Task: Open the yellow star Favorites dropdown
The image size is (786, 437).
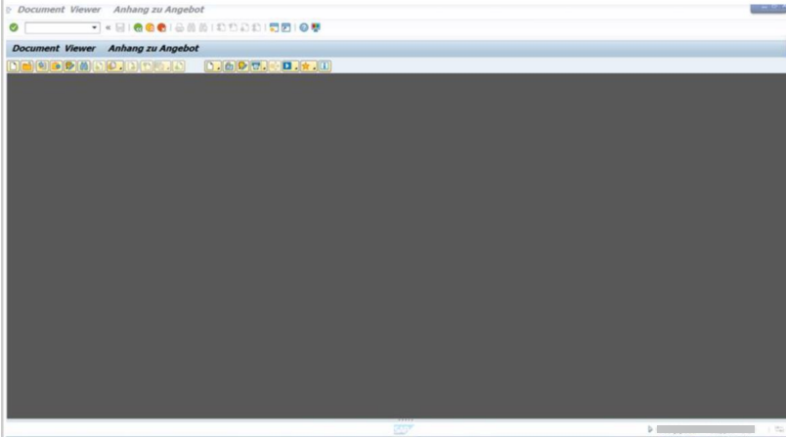Action: pyautogui.click(x=308, y=66)
